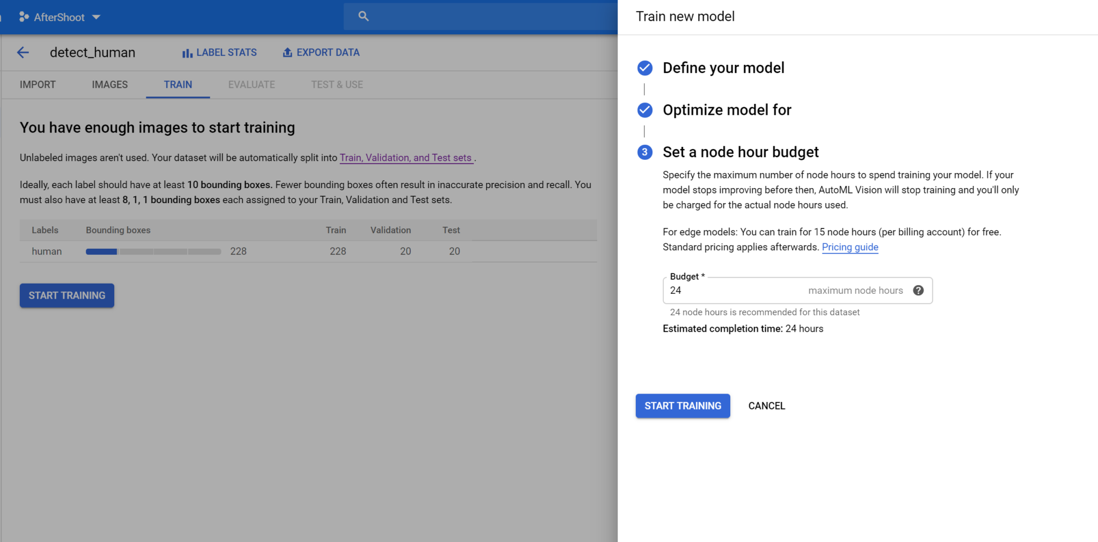Viewport: 1098px width, 542px height.
Task: Click the human bounding boxes progress bar
Action: [153, 251]
